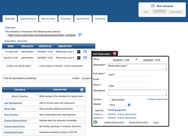Viewport: 188px width, 138px height.
Task: Close the Controls panel with X icon
Action: tap(82, 90)
